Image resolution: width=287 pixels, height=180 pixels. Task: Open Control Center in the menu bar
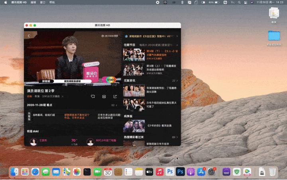pyautogui.click(x=246, y=2)
